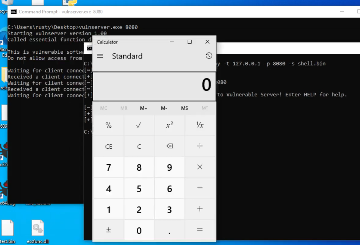360x245 pixels.
Task: Open the Calculator hamburger navigation menu
Action: click(100, 56)
